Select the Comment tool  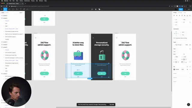tap(27, 9)
